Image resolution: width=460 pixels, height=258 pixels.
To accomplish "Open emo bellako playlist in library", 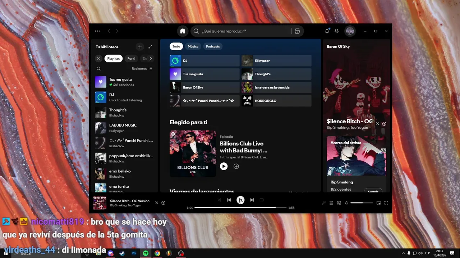I will tap(124, 174).
